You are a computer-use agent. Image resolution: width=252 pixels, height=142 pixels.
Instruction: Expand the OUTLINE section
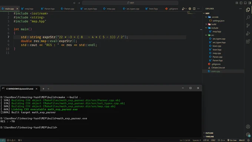[209, 133]
